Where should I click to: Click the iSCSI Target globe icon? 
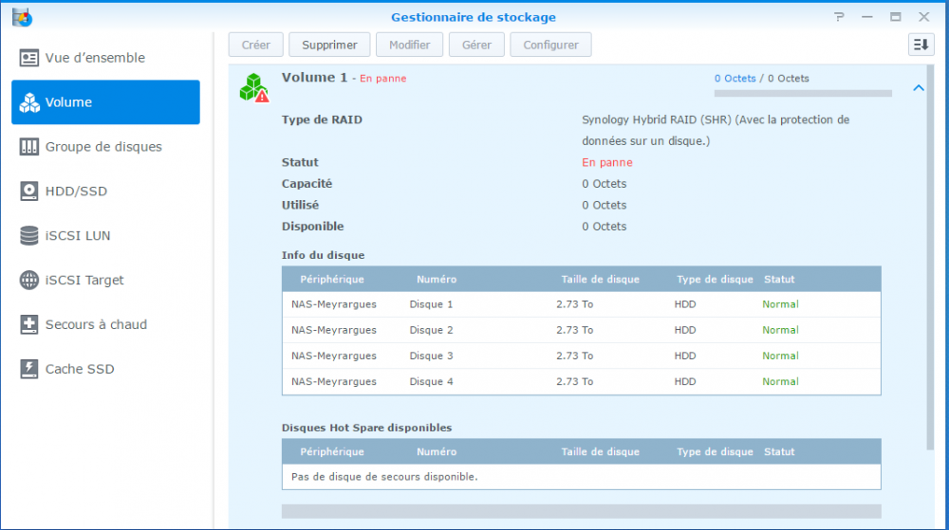pyautogui.click(x=29, y=281)
